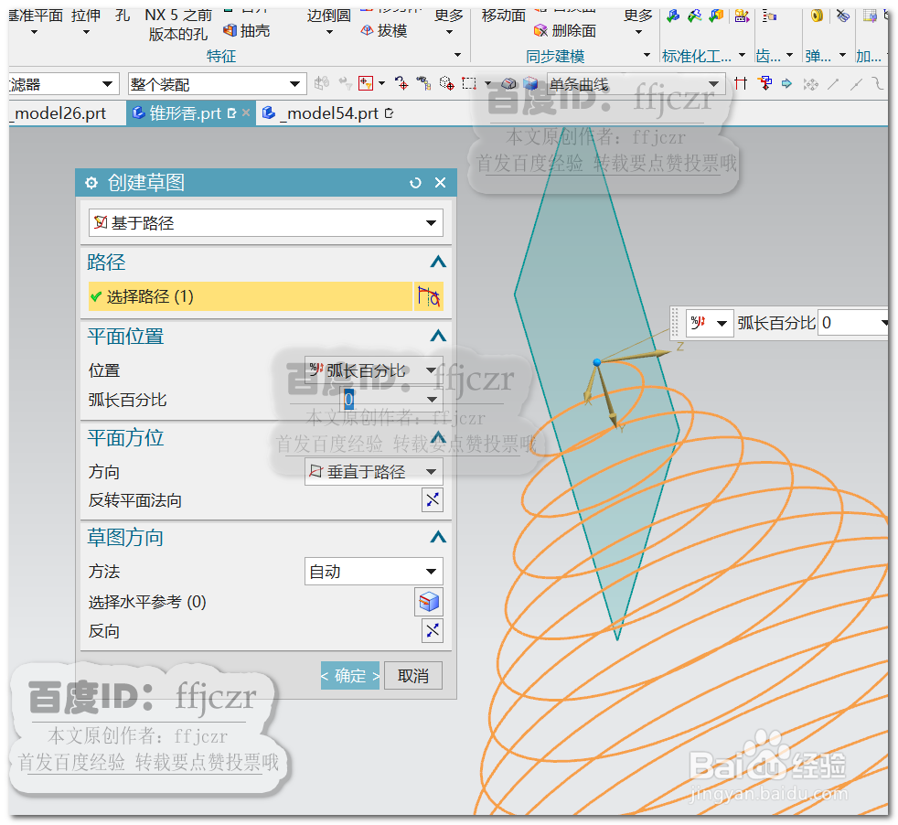The image size is (898, 825).
Task: Click the 拉伸 (Extrude) ribbon item
Action: [x=86, y=21]
